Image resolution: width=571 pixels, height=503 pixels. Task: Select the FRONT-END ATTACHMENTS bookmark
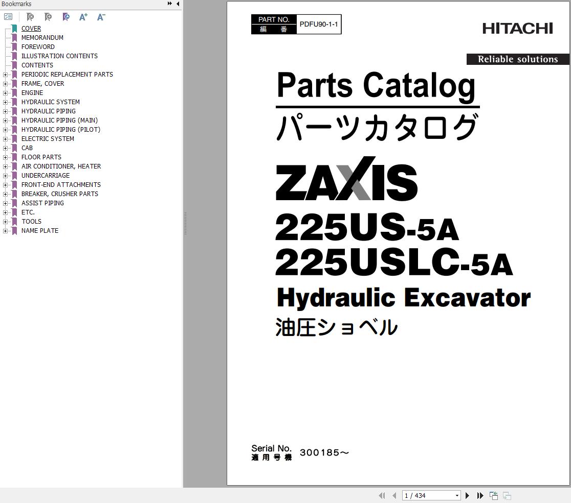[61, 185]
